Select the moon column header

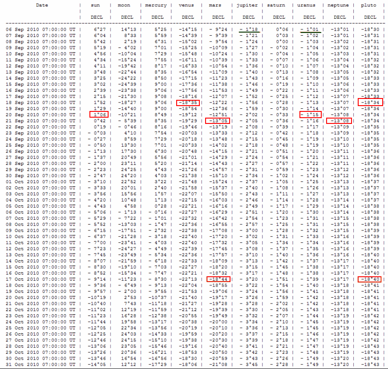tap(124, 5)
